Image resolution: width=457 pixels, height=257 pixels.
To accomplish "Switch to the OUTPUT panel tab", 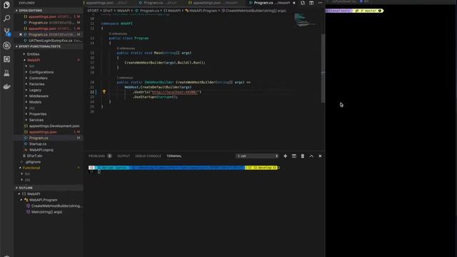I will [x=124, y=156].
